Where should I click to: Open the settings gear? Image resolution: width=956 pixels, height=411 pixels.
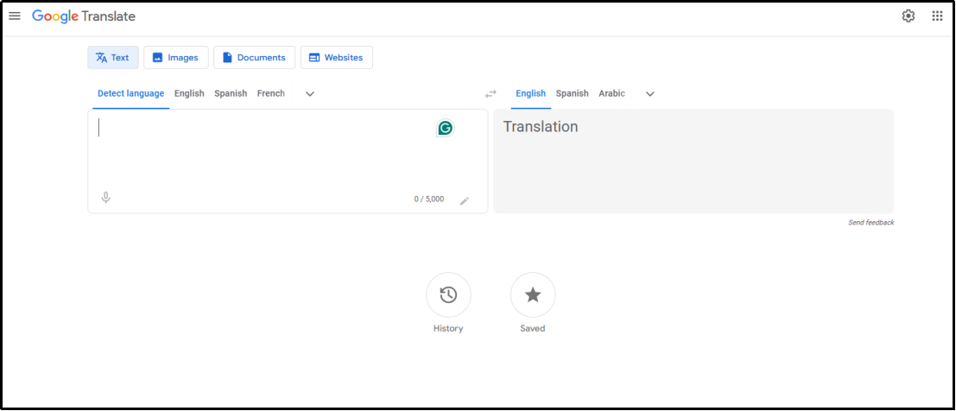point(908,16)
